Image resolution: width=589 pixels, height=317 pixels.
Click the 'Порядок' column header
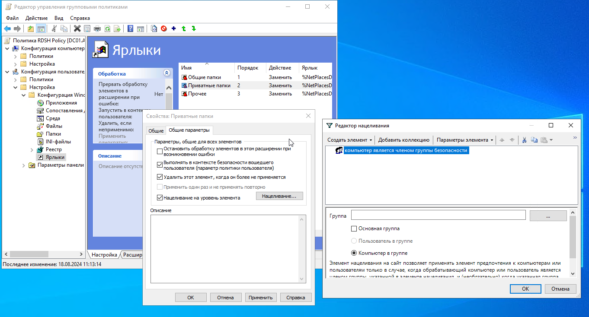click(x=250, y=68)
